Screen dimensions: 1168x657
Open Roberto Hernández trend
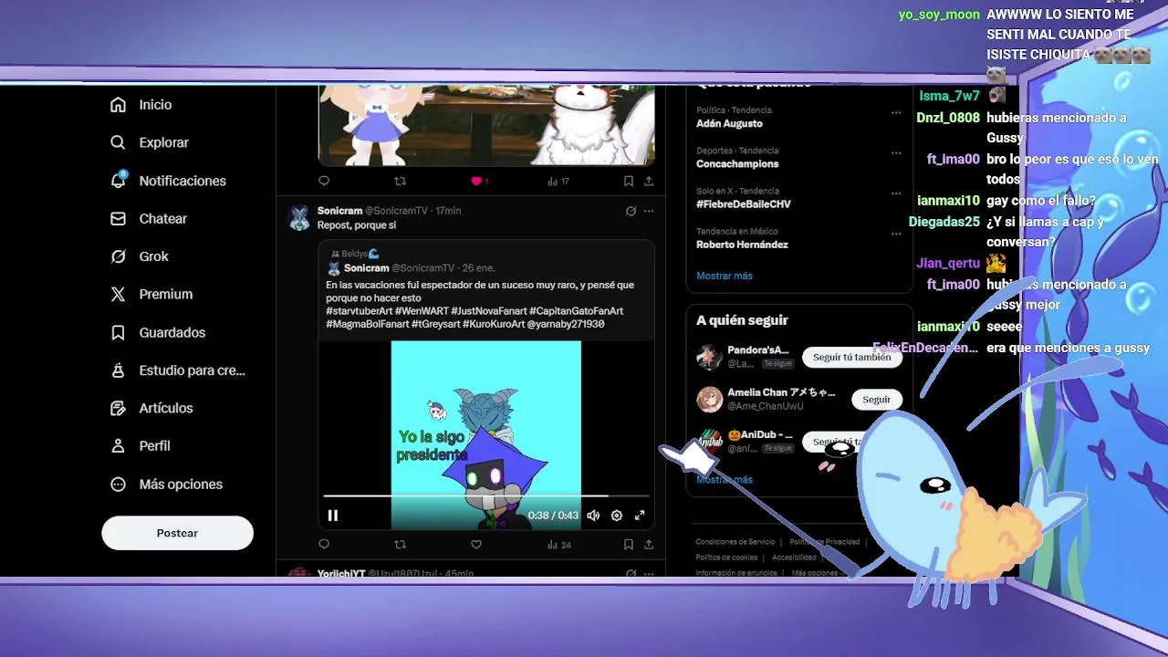742,245
